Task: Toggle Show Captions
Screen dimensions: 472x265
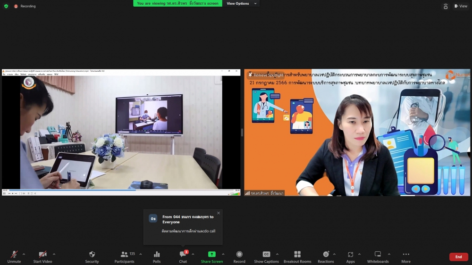Action: click(x=266, y=257)
